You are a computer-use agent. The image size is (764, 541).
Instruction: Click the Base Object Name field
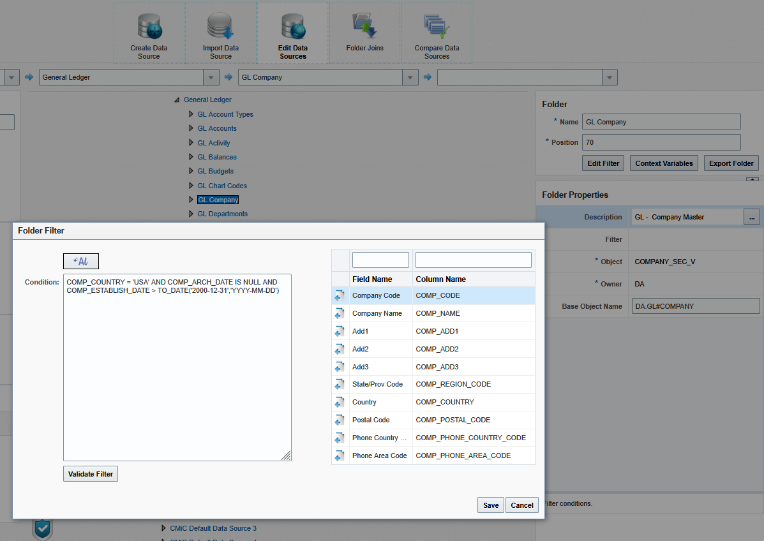696,306
